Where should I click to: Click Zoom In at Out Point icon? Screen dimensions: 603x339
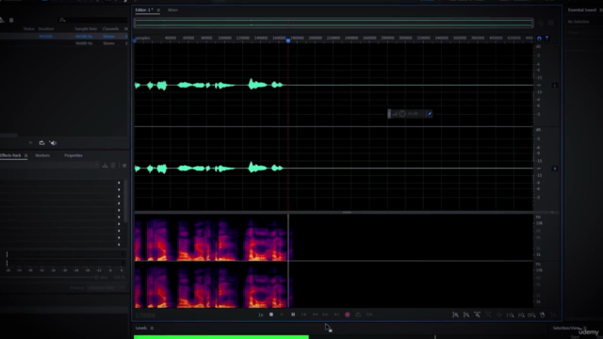pyautogui.click(x=521, y=315)
